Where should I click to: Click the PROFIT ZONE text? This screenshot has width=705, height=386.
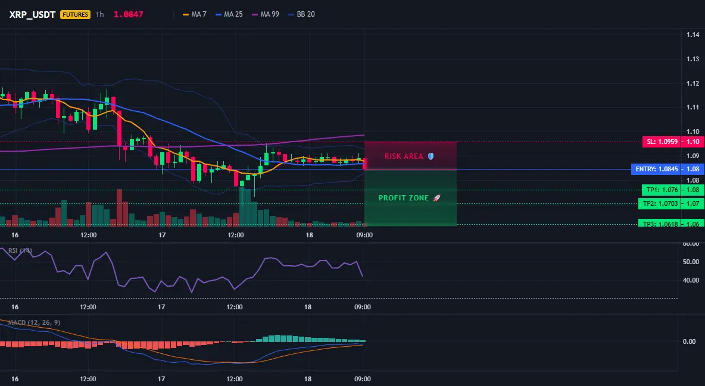(x=404, y=197)
